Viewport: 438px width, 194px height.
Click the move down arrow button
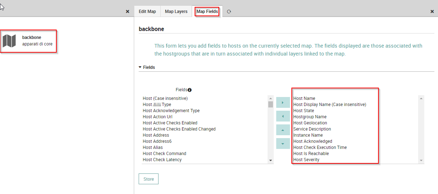(283, 144)
